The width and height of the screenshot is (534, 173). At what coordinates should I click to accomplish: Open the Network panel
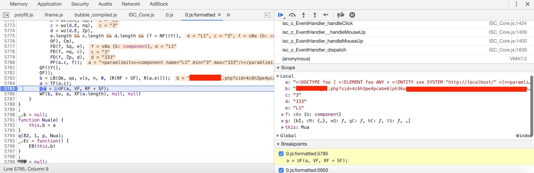click(131, 4)
